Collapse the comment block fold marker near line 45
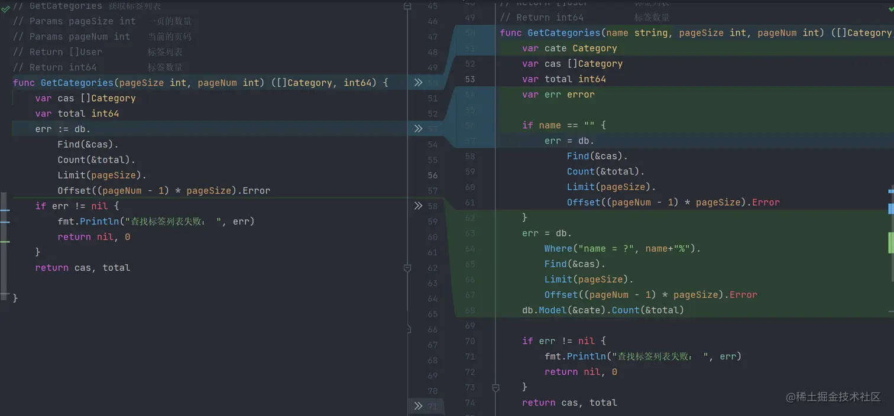Screen dimensions: 894x416 point(407,6)
